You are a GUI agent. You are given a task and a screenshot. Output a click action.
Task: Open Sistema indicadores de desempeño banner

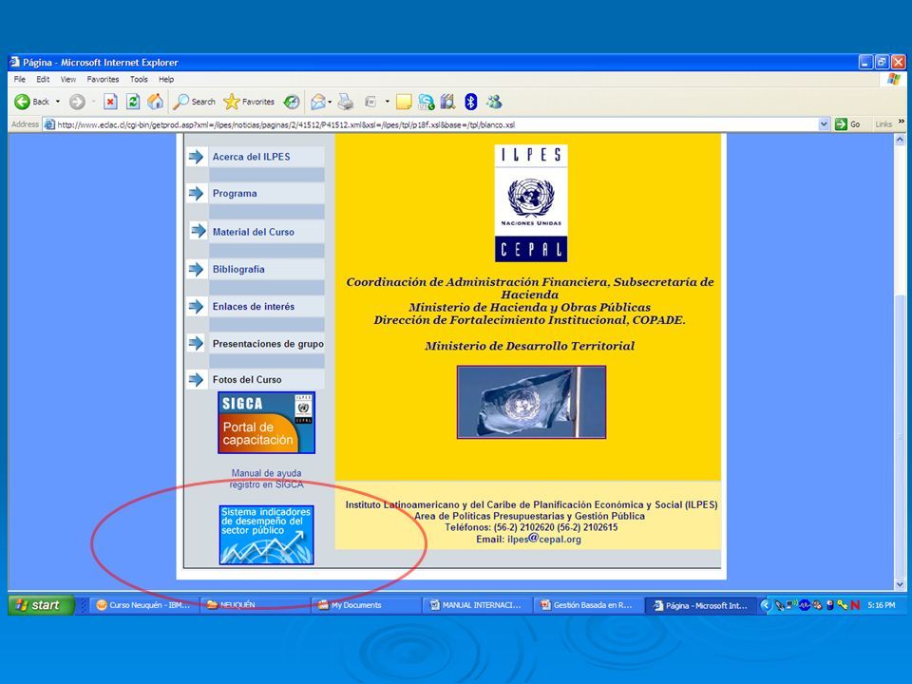pos(266,535)
